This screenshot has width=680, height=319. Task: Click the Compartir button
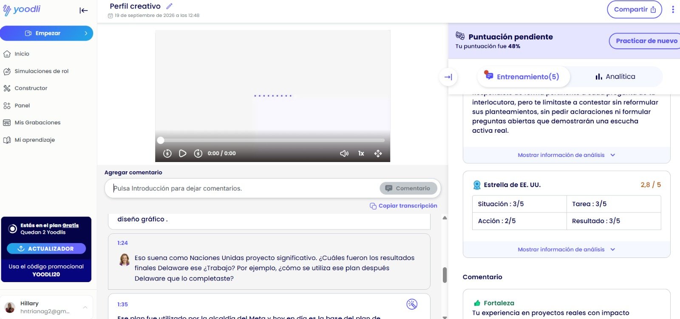coord(635,9)
